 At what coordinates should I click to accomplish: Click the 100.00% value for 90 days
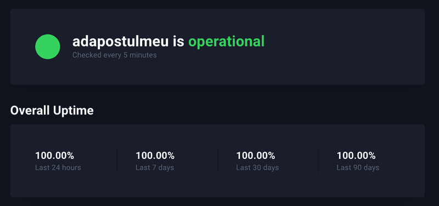click(356, 156)
